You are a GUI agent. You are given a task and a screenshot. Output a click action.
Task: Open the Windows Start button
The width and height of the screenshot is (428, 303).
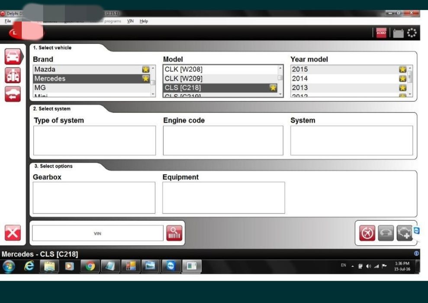tap(9, 266)
